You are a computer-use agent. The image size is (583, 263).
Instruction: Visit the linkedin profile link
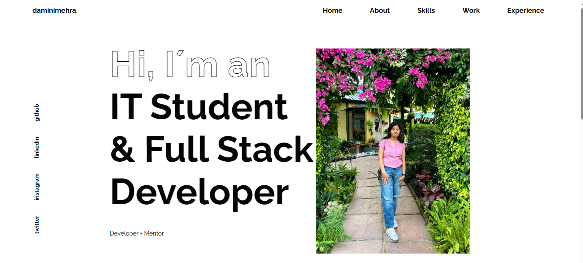tap(37, 148)
